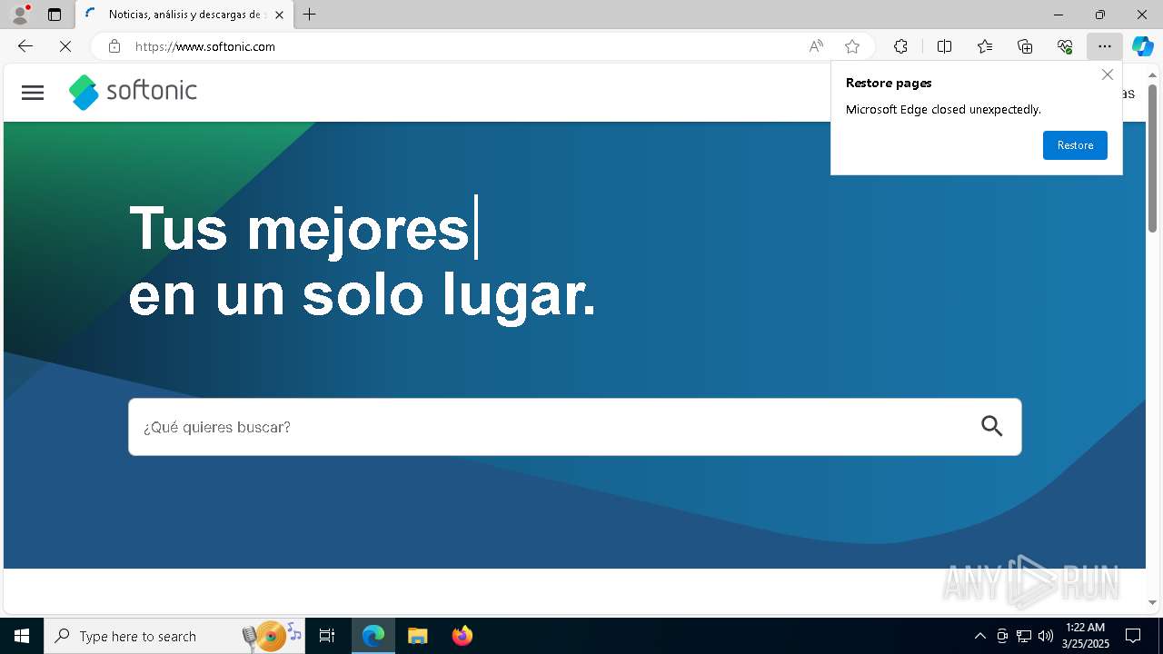The image size is (1163, 654).
Task: Open the network status tray icon
Action: click(x=1024, y=636)
